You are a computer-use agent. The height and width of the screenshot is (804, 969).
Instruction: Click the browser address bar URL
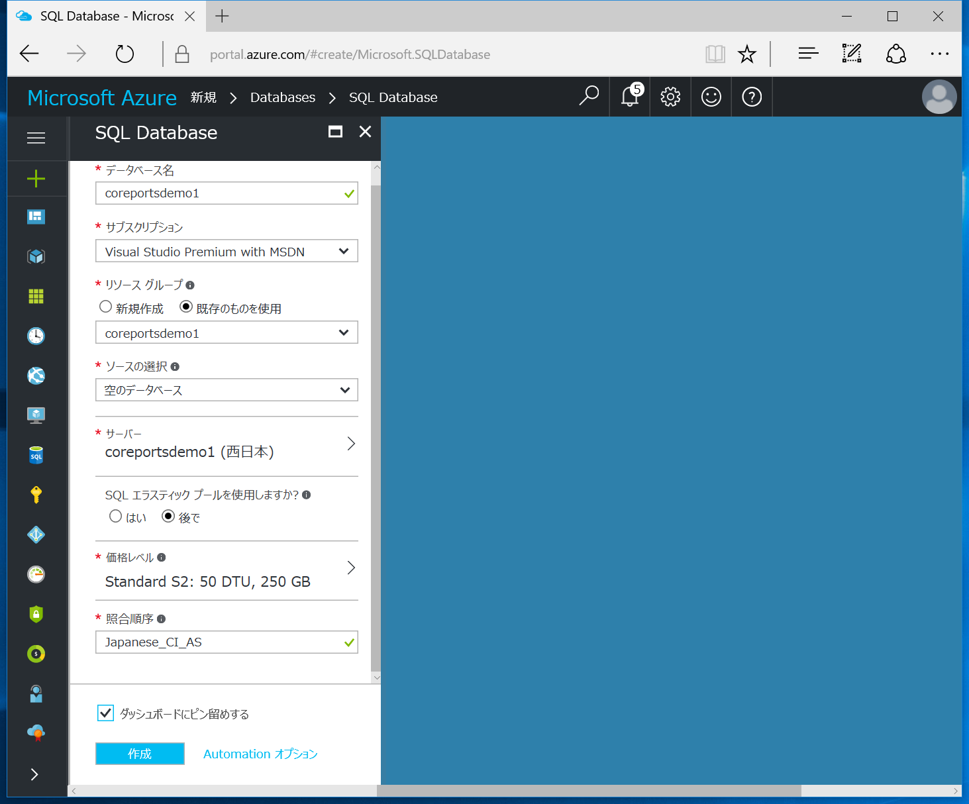coord(350,54)
